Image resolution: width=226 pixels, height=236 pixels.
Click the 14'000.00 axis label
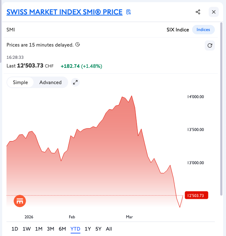click(x=195, y=97)
